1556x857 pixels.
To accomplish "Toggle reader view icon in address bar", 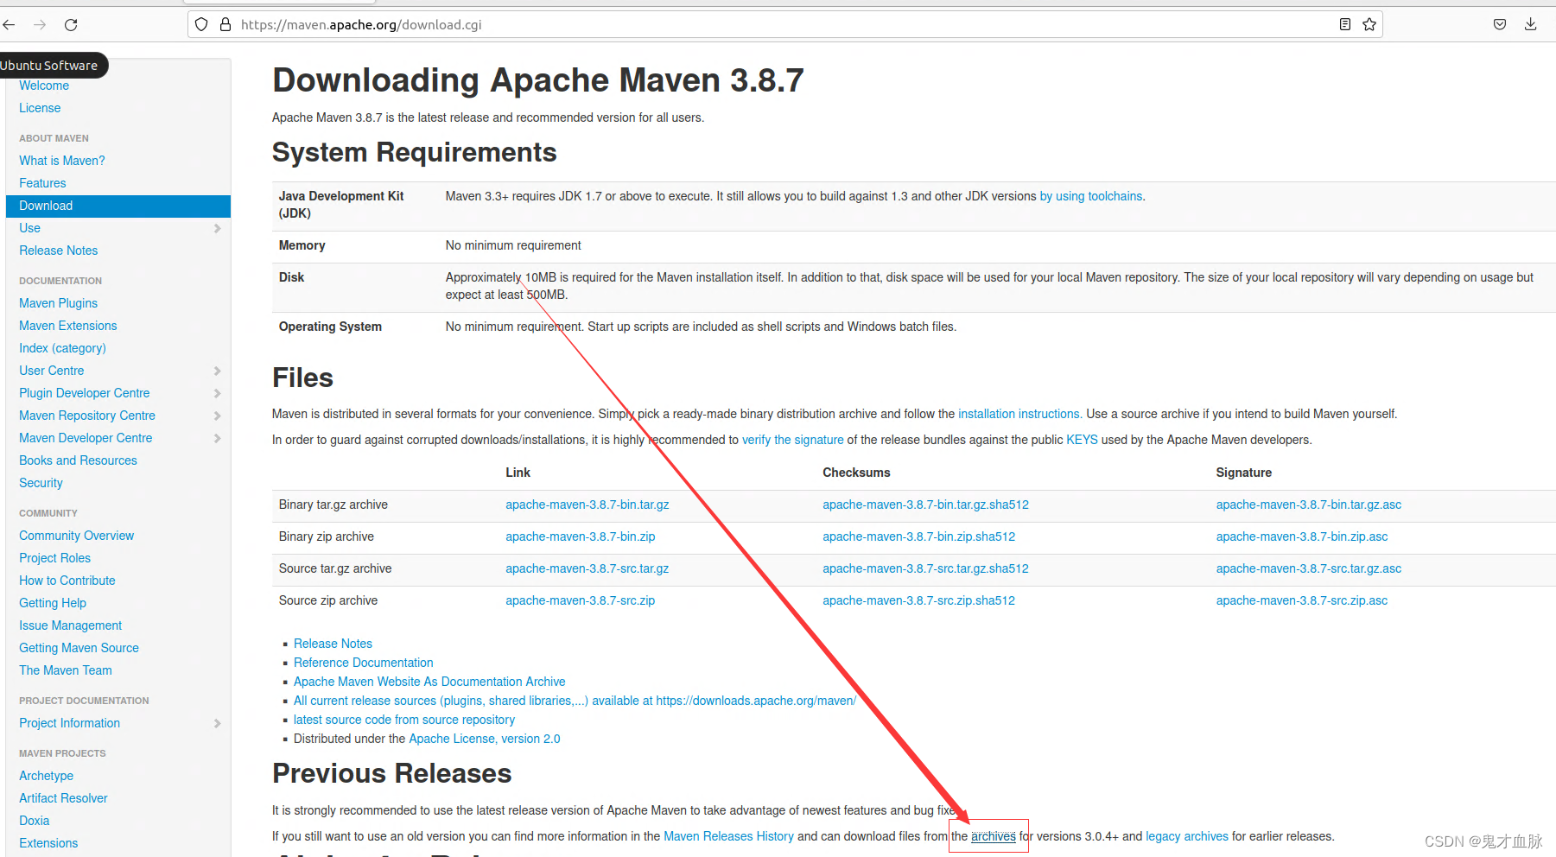I will (1345, 24).
